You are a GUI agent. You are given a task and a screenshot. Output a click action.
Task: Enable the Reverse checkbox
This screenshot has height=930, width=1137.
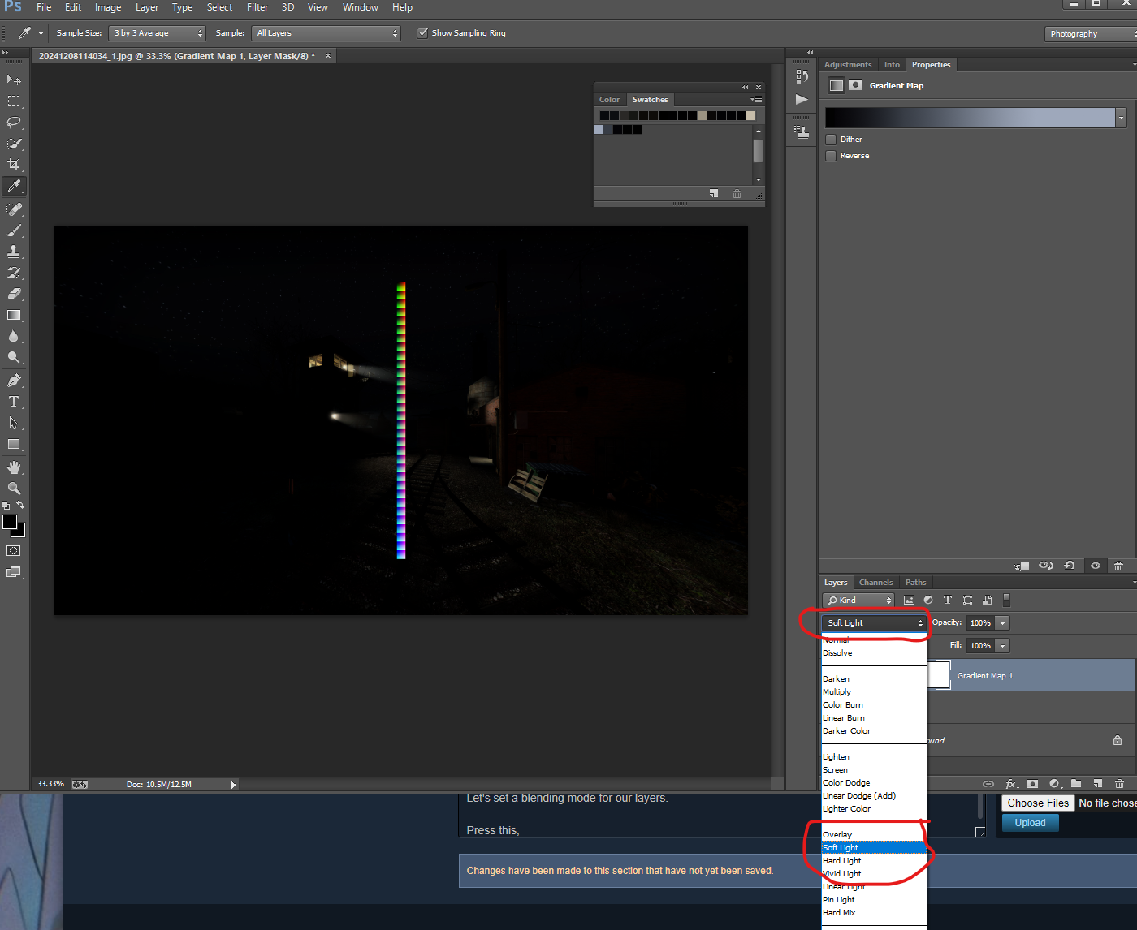pyautogui.click(x=831, y=156)
